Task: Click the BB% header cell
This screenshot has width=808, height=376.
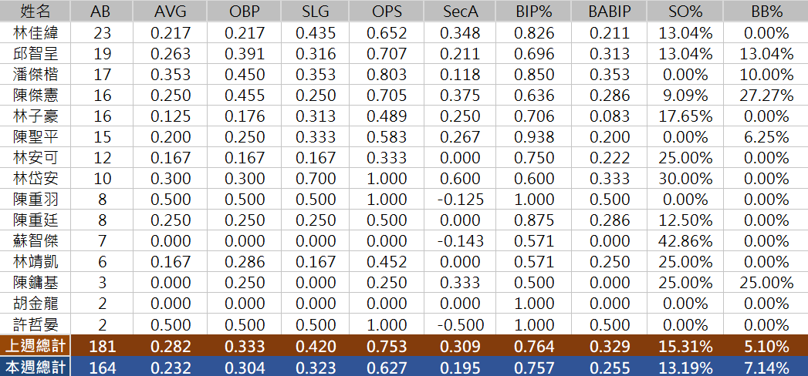Action: coord(766,11)
